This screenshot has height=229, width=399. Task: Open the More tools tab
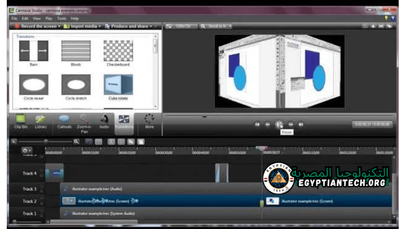(149, 123)
